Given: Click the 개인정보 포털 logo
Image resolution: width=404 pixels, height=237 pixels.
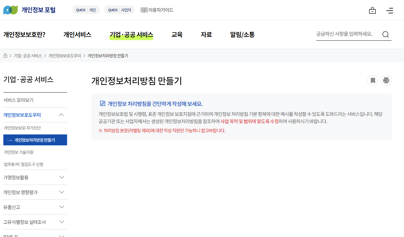Looking at the screenshot, I should point(29,10).
